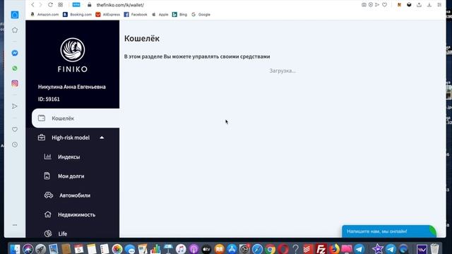
Task: Toggle the VPN badge in address bar
Action: point(76,5)
